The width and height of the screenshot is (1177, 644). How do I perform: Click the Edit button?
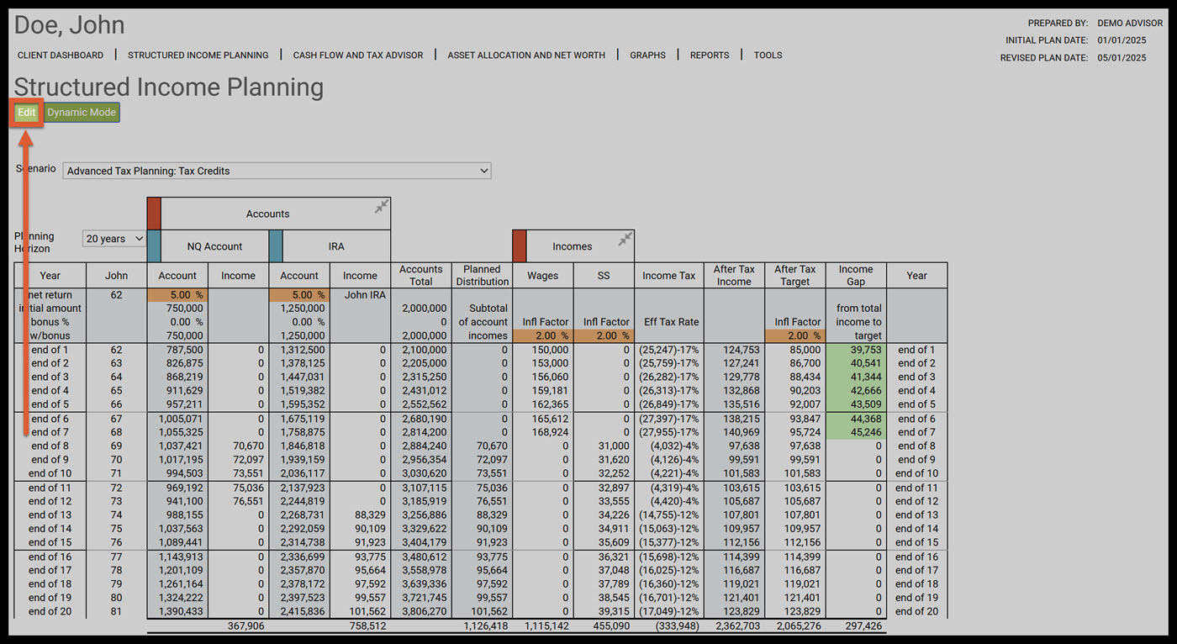[x=27, y=113]
